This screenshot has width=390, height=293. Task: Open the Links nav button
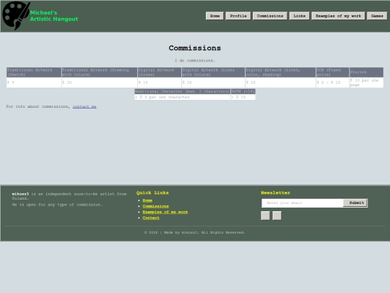point(299,16)
